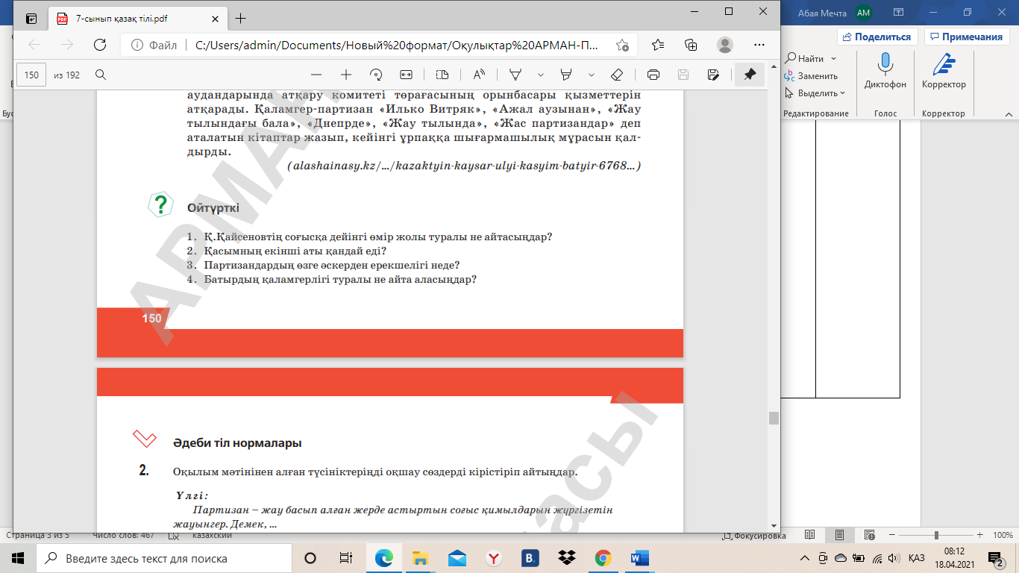Open the Edge profile avatar
The height and width of the screenshot is (573, 1019).
[725, 45]
